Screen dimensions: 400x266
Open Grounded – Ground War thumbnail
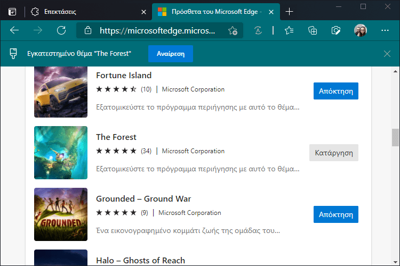(x=61, y=214)
